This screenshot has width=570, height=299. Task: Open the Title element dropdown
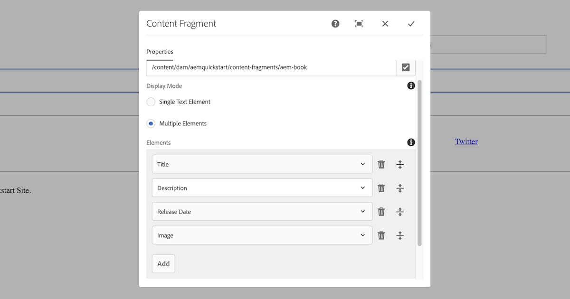362,164
